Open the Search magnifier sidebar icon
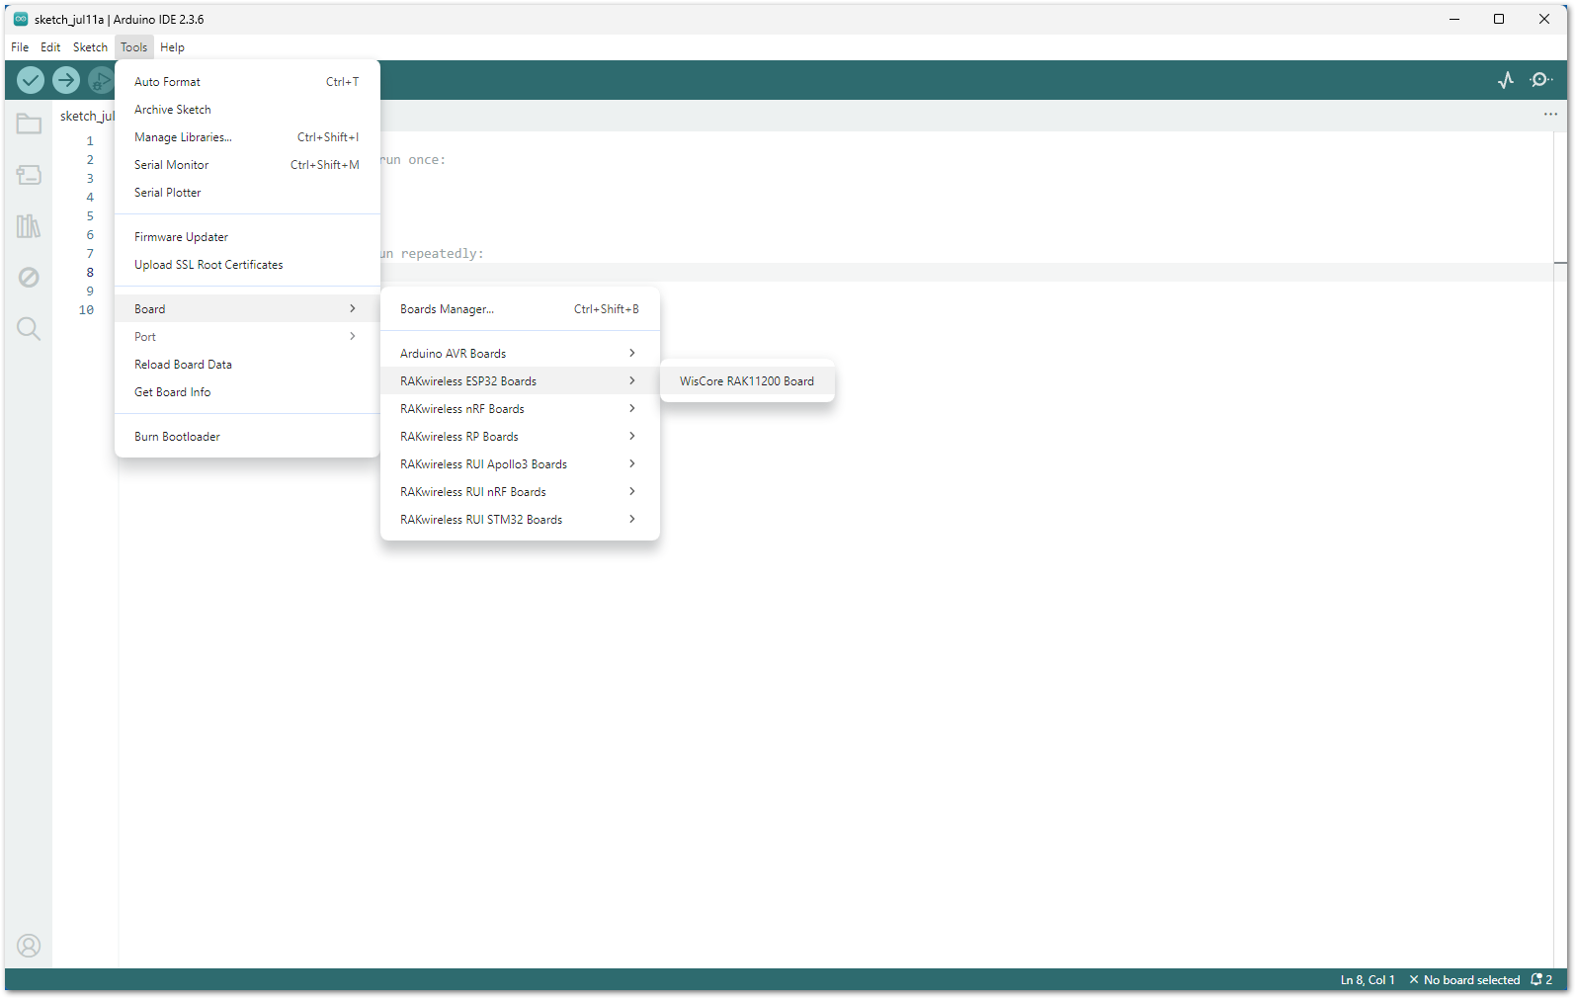This screenshot has height=999, width=1576. tap(29, 329)
